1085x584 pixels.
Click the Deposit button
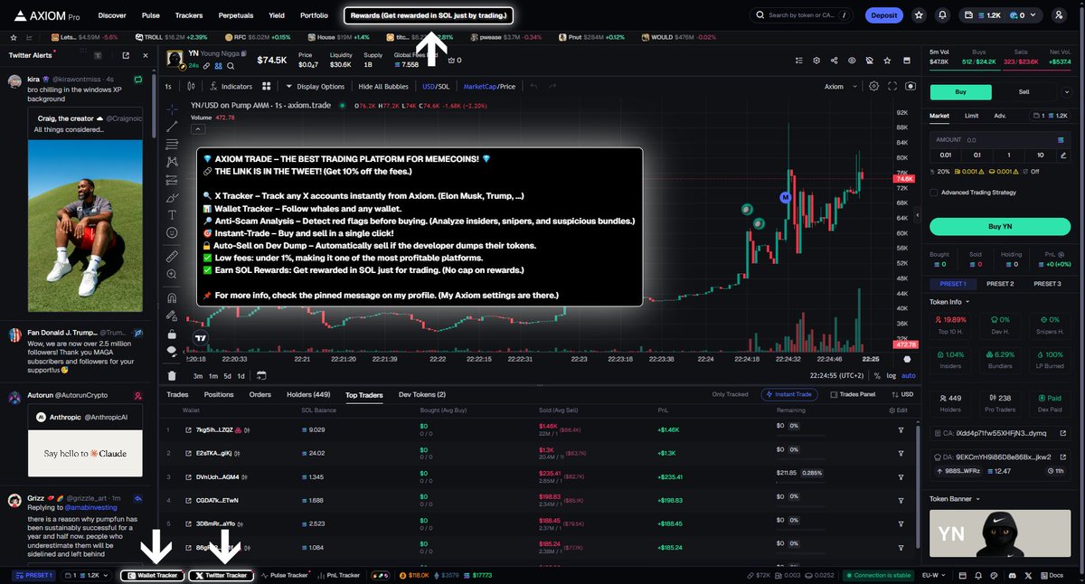[884, 15]
